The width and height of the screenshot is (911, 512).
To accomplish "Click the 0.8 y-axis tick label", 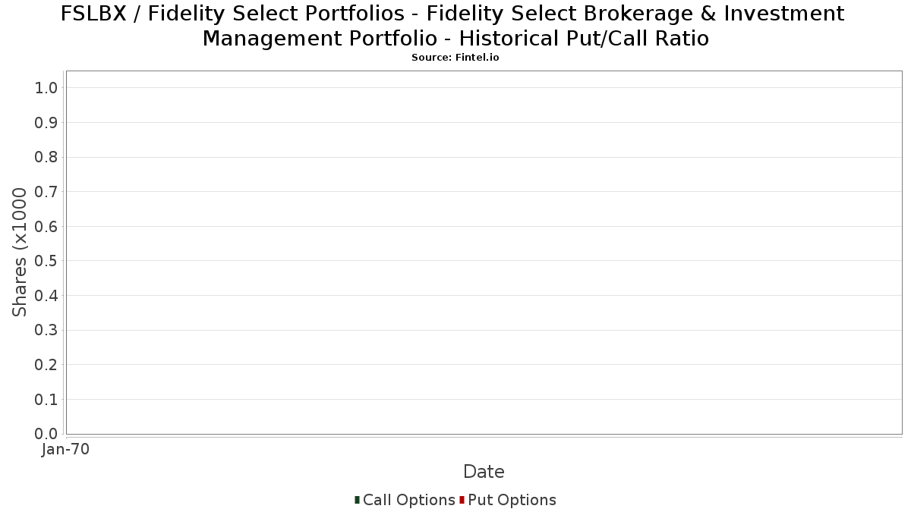I will point(46,157).
